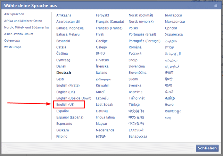223x156 pixels.
Task: Select Slovenčina language
Action: click(137, 66)
